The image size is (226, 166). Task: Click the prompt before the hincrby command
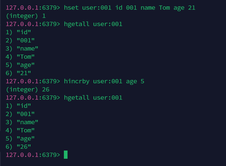pos(33,81)
